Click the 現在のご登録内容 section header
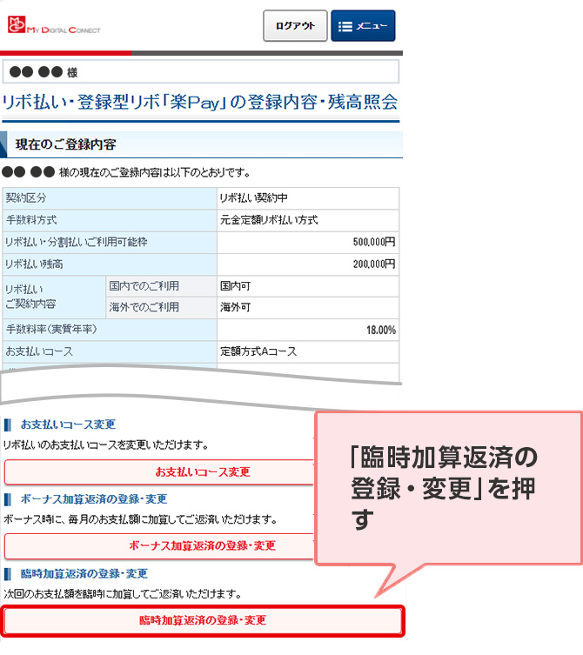The image size is (583, 655). click(x=66, y=144)
